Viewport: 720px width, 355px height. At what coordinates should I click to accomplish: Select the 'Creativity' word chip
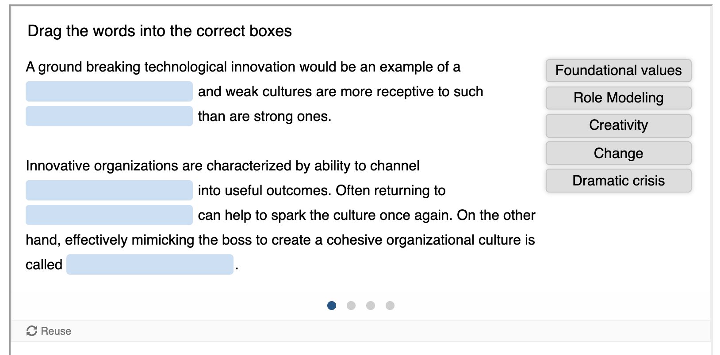(x=618, y=125)
